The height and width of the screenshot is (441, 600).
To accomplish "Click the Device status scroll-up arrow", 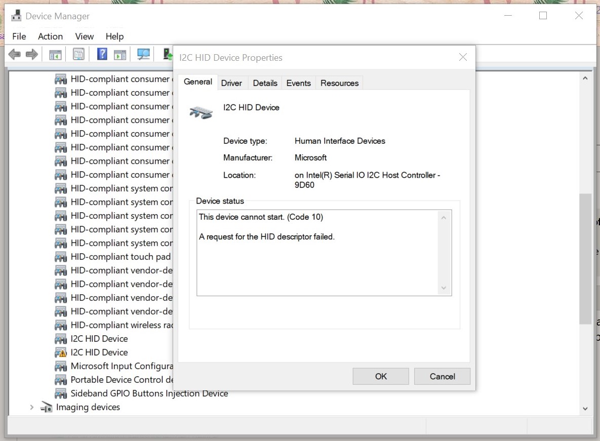I will 444,217.
